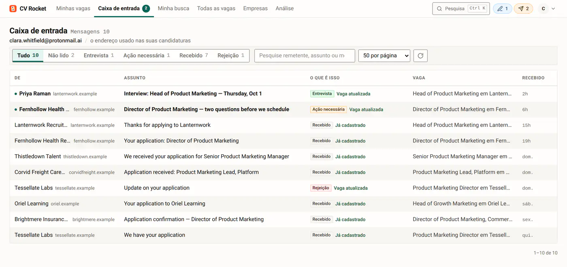Open the 50 por página dropdown
Screen dimensions: 567x267
click(384, 56)
